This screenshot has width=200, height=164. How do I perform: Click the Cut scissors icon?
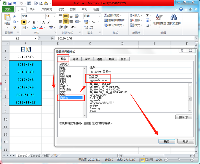[x=14, y=16]
